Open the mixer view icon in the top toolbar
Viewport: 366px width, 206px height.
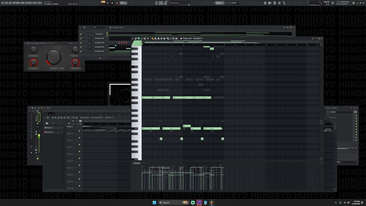point(279,3)
